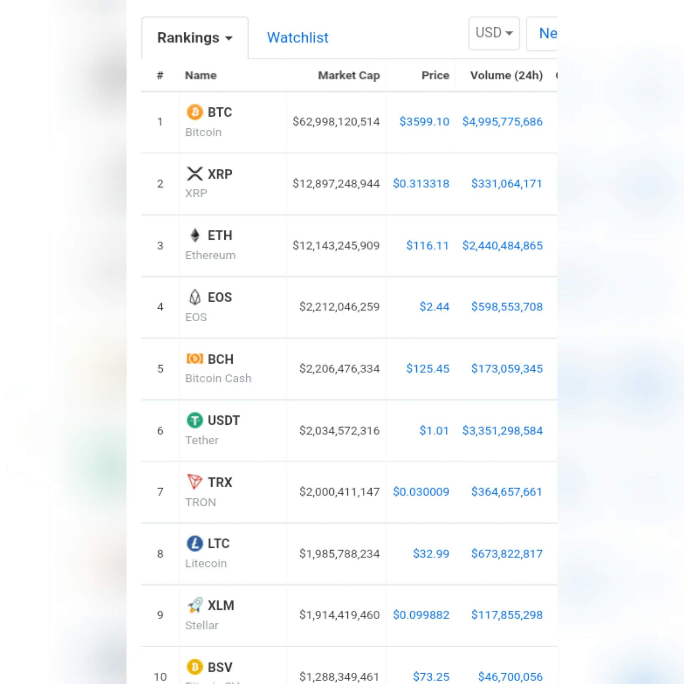Click the Ethereum ETH icon
The width and height of the screenshot is (684, 684).
(194, 235)
